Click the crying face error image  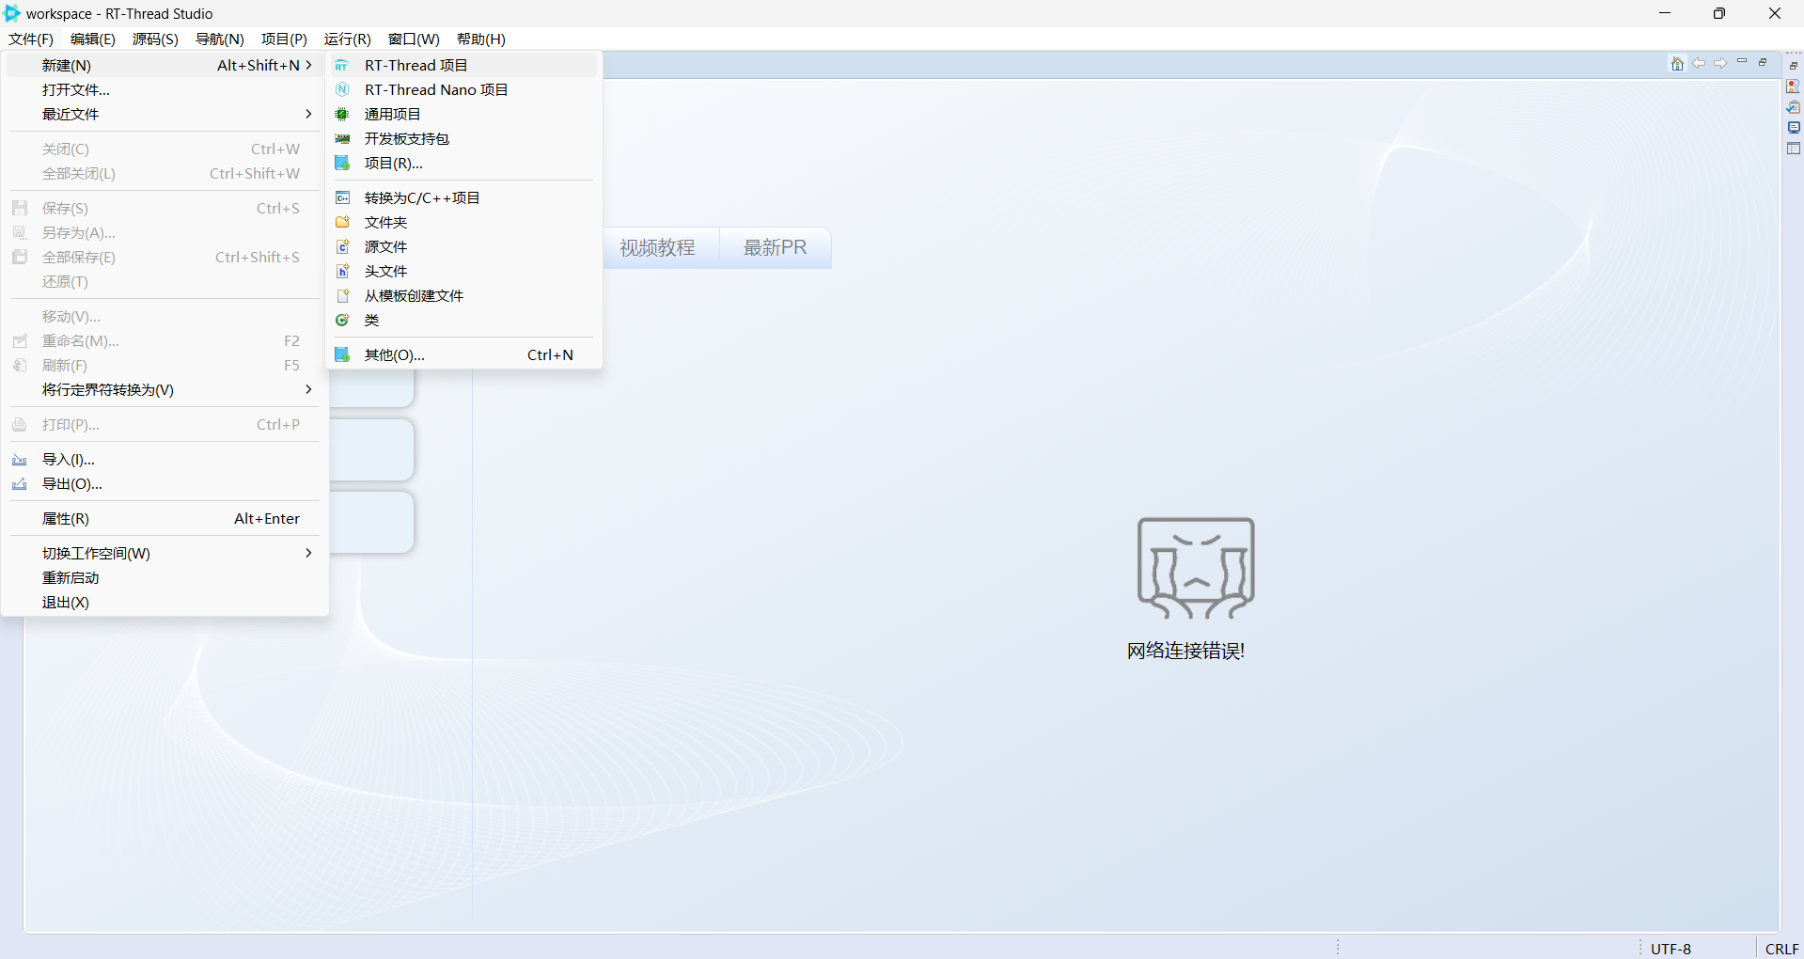tap(1196, 568)
